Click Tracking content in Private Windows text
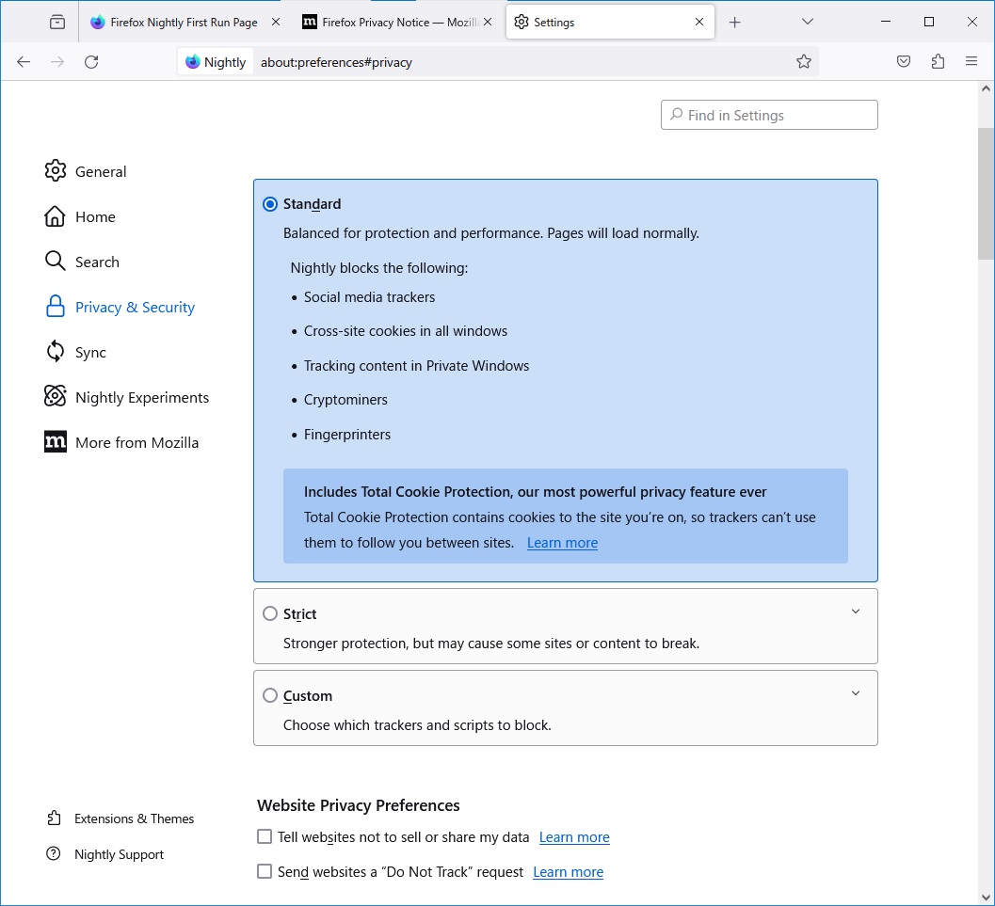This screenshot has width=995, height=906. tap(416, 366)
